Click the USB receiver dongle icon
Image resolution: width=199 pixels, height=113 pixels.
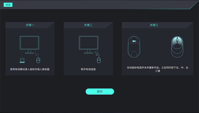tap(22, 60)
